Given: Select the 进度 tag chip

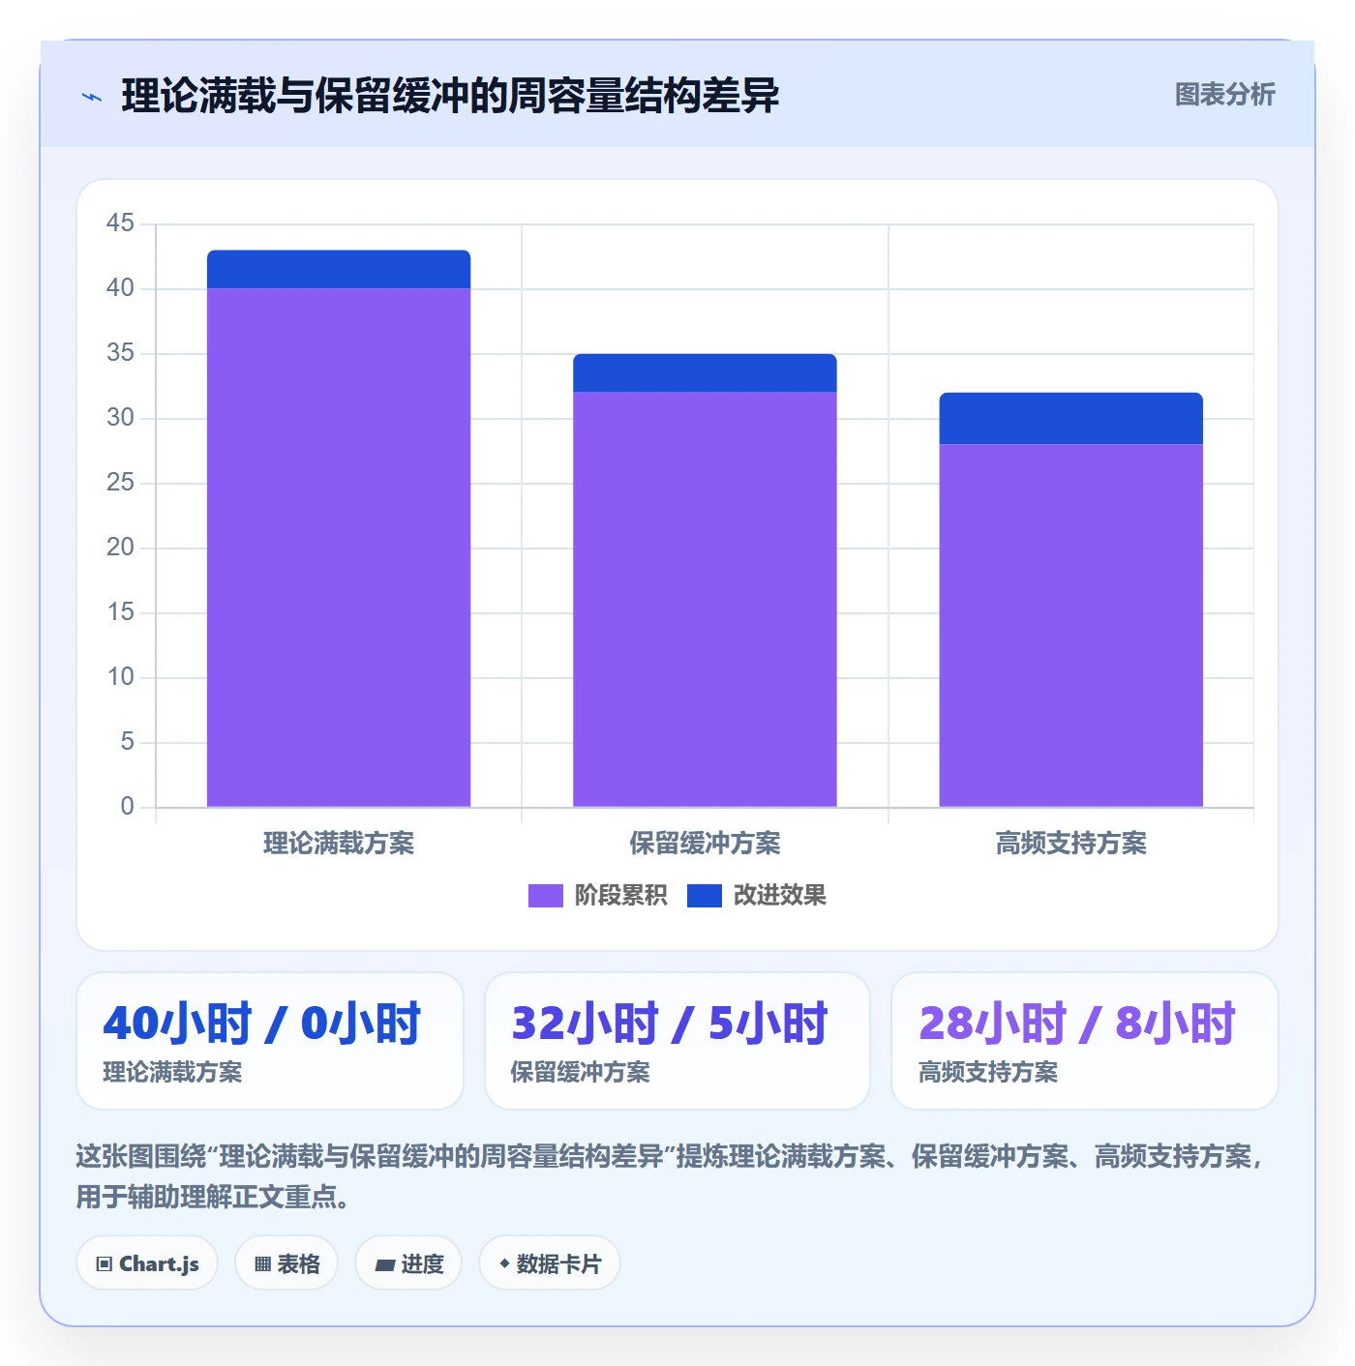Looking at the screenshot, I should pos(408,1263).
